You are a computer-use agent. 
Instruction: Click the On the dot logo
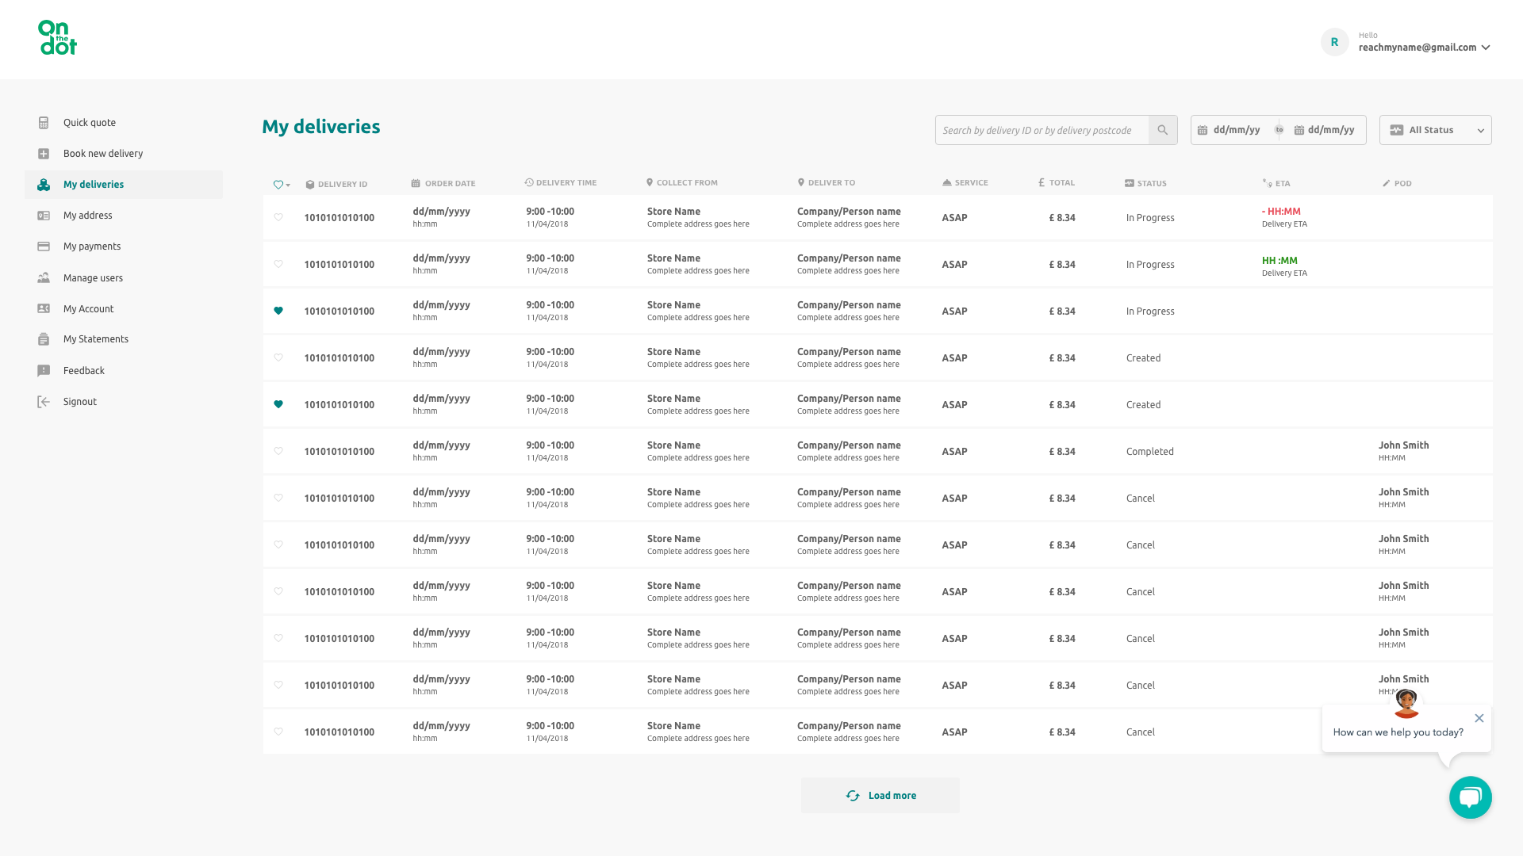(x=58, y=38)
